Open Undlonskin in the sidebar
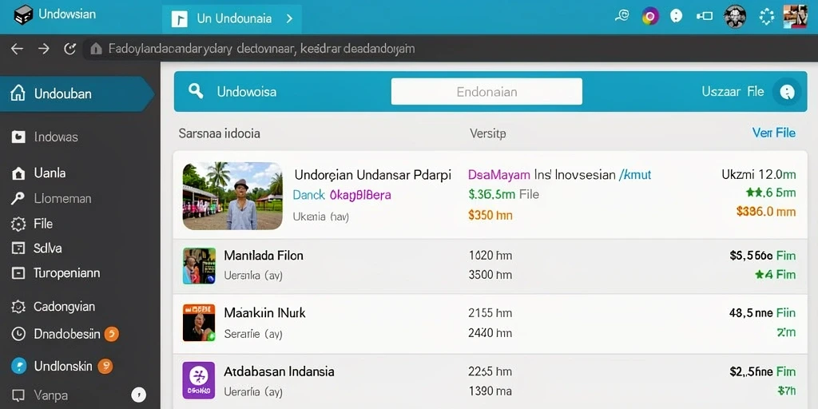818x409 pixels. coord(63,366)
